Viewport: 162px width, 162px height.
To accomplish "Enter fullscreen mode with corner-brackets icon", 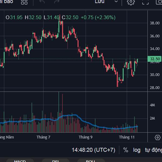I will (x=145, y=2).
